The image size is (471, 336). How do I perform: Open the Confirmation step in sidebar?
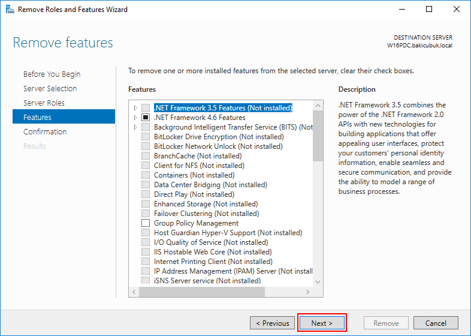[45, 132]
